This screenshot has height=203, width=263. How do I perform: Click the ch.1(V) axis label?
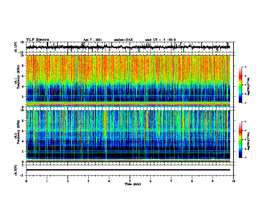coord(16,47)
